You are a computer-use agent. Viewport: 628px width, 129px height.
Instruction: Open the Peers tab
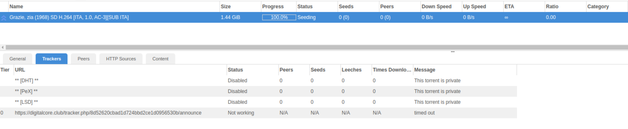(x=83, y=59)
